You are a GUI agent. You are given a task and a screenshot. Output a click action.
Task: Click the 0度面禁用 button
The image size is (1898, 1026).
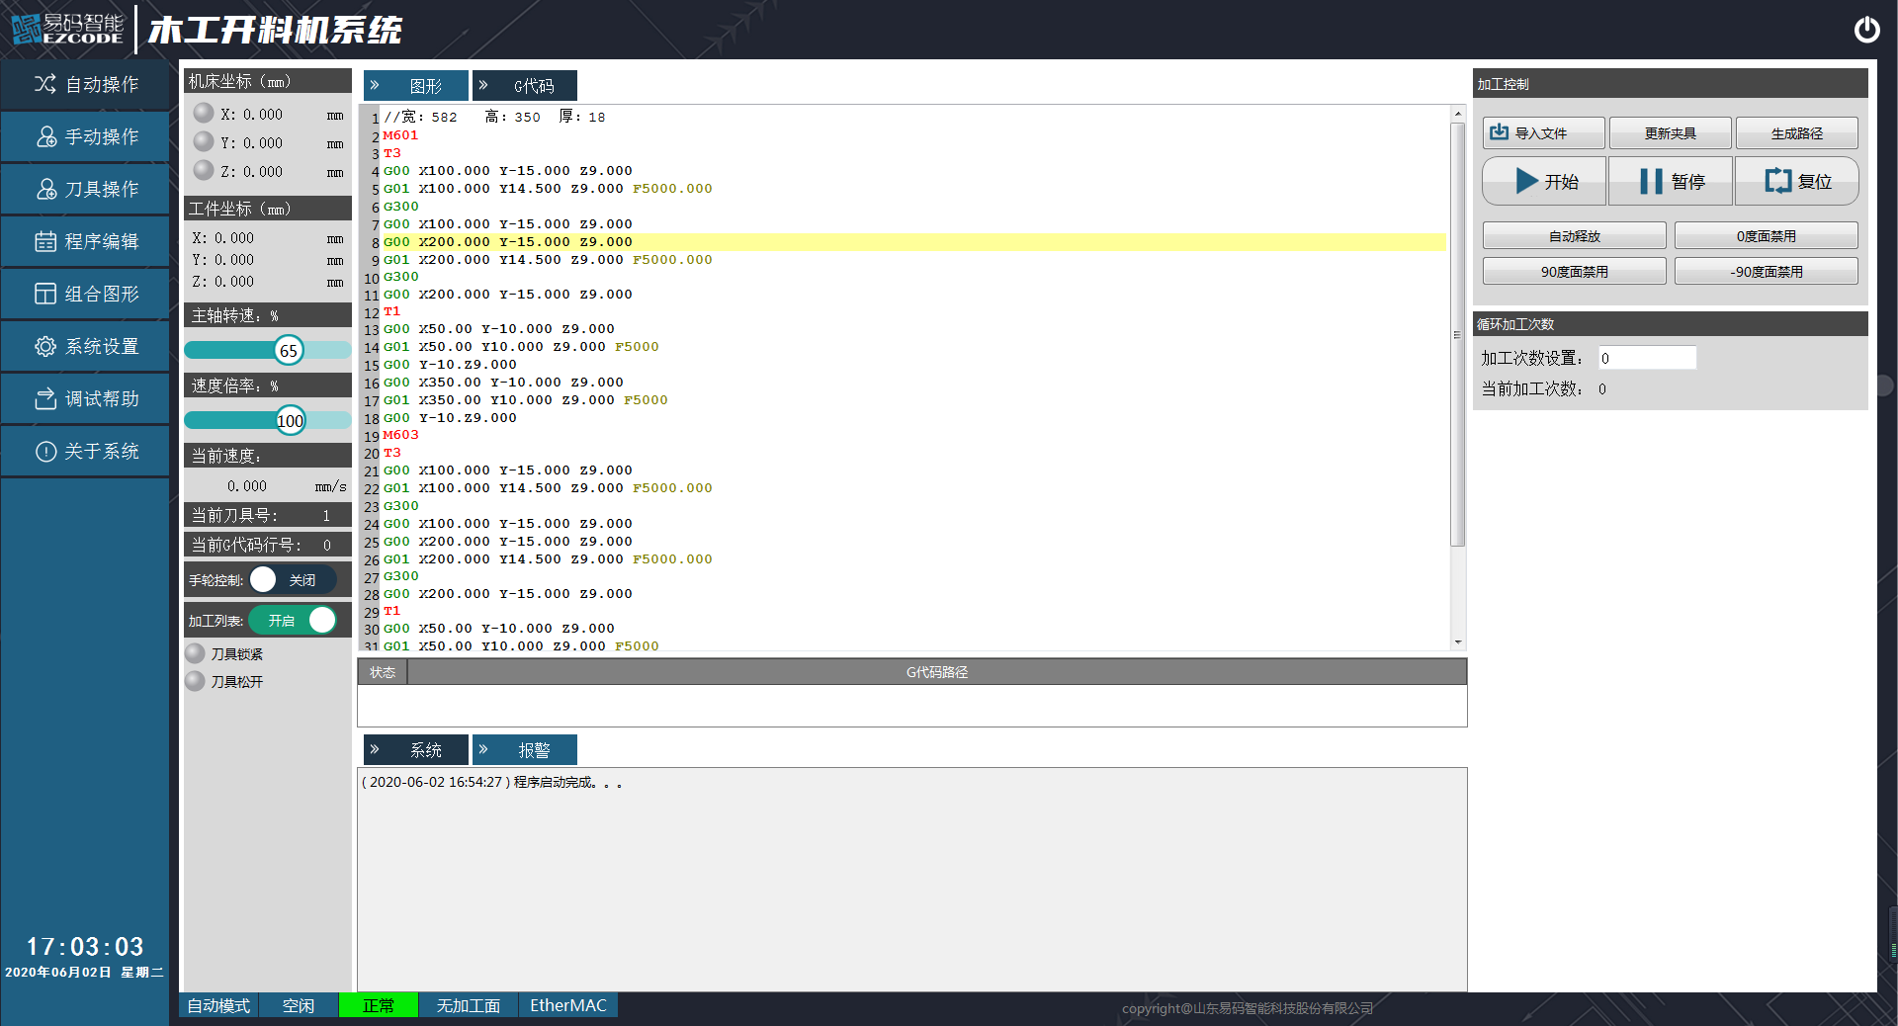pyautogui.click(x=1766, y=236)
